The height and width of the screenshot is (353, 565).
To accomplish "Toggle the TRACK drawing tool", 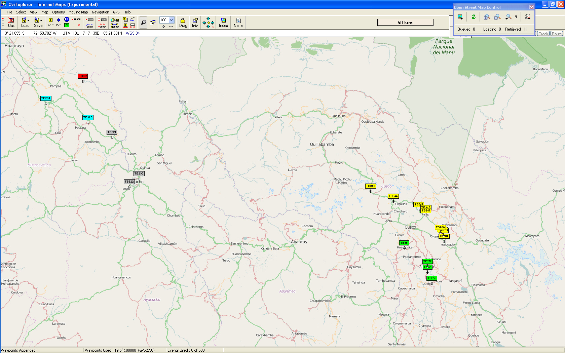I will pyautogui.click(x=76, y=19).
